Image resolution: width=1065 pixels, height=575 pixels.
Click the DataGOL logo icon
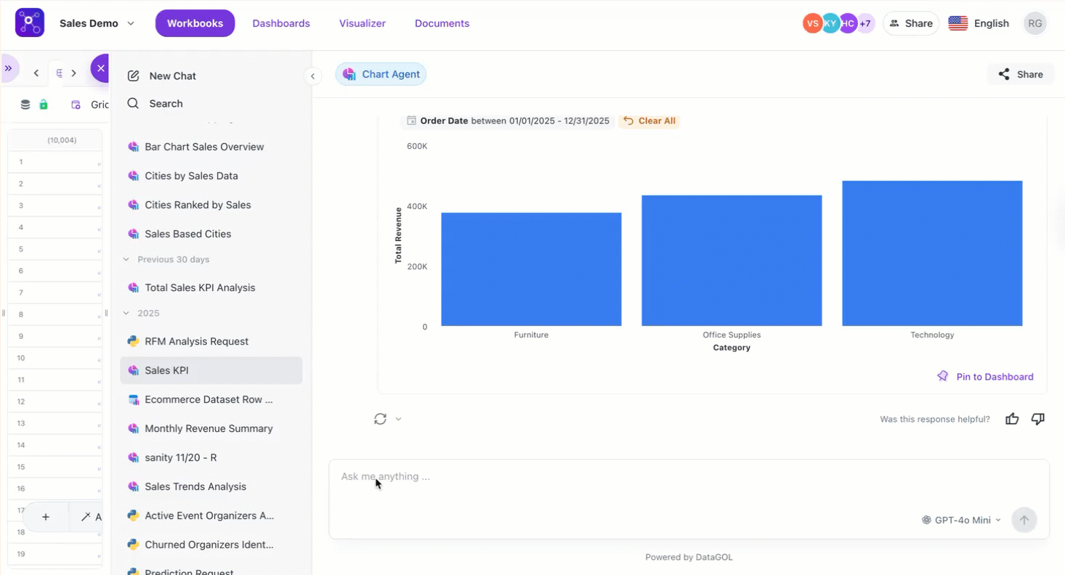pos(30,23)
